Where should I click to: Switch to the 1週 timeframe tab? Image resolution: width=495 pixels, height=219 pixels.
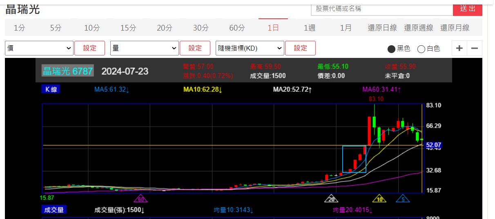coord(310,28)
